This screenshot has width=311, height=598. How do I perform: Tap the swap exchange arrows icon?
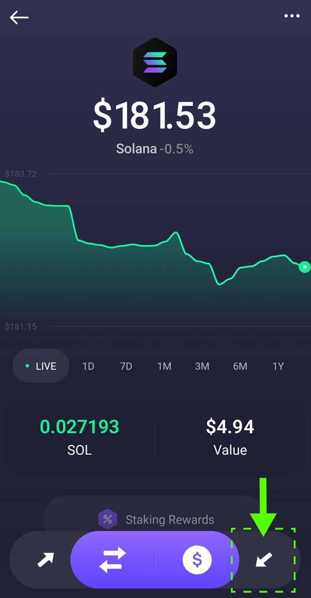pos(112,560)
